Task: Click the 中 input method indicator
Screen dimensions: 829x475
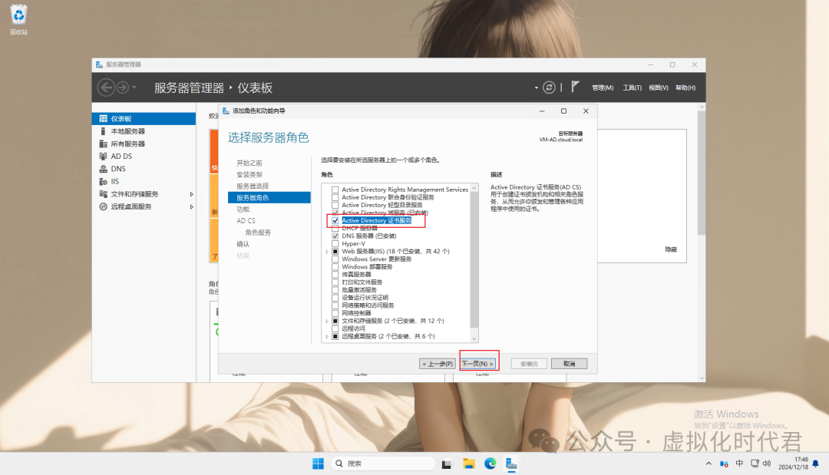Action: (x=739, y=463)
